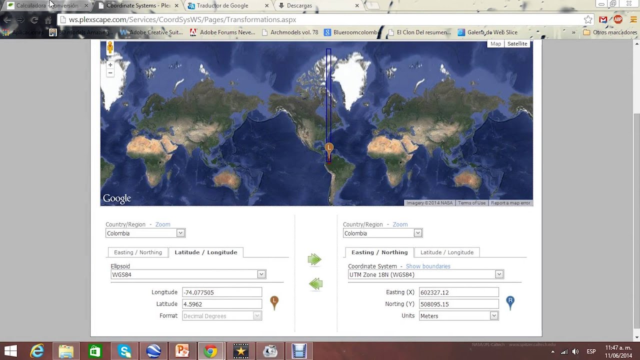Reload the page with the refresh button
Image resolution: width=640 pixels, height=360 pixels.
click(34, 20)
